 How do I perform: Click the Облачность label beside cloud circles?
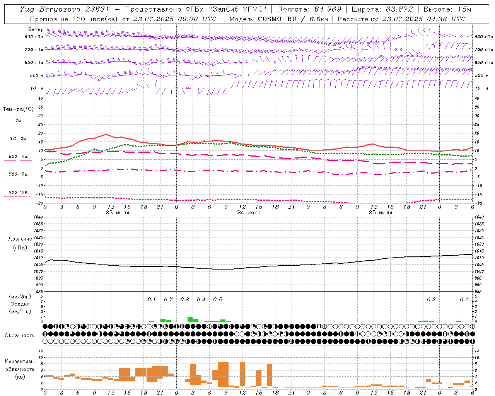(20, 335)
